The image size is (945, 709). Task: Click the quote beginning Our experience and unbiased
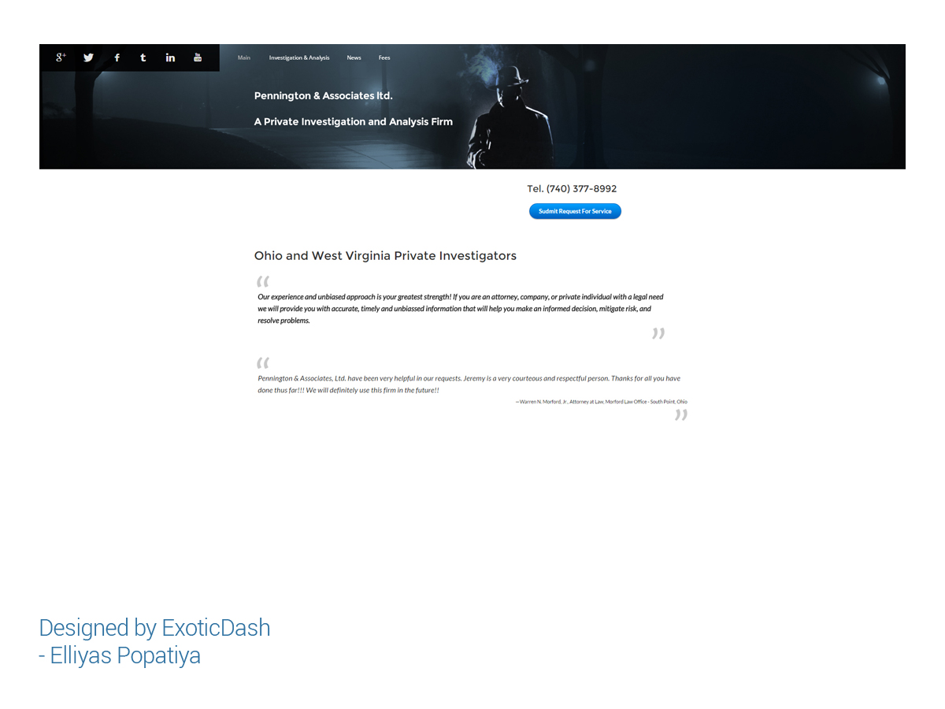pyautogui.click(x=461, y=309)
